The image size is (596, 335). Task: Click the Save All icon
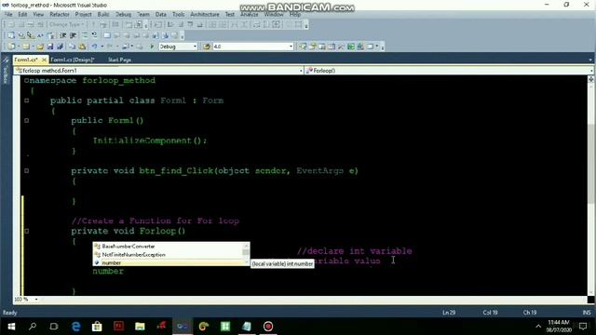click(x=60, y=47)
